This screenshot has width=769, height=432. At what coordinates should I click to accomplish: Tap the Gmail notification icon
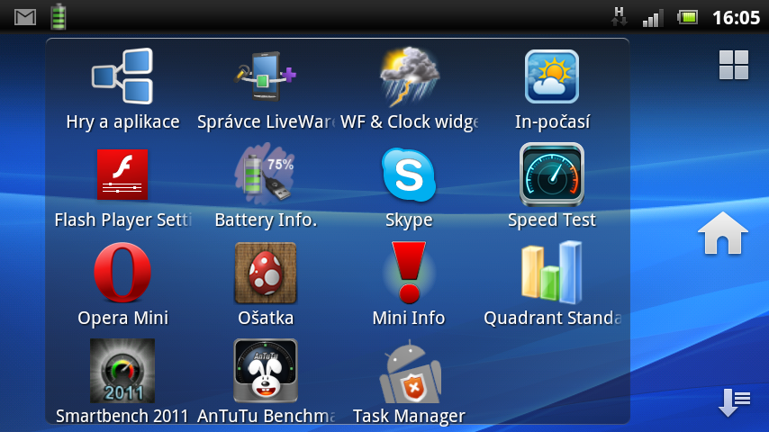(x=25, y=18)
